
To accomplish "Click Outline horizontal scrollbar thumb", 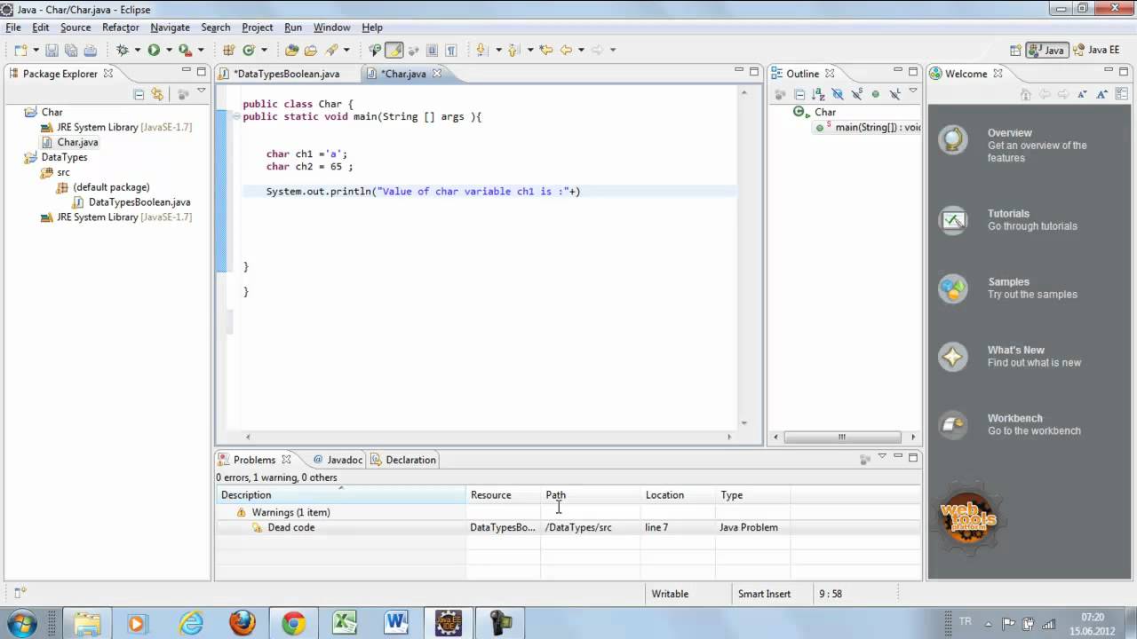I will point(841,437).
